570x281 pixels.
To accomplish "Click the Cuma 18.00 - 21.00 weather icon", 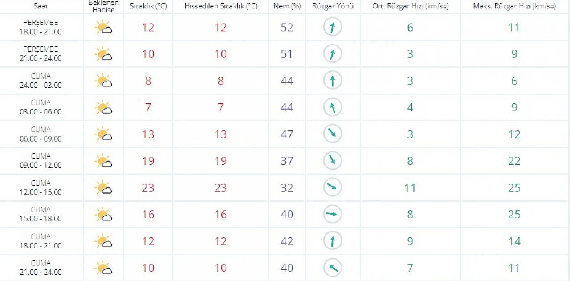I will (103, 241).
